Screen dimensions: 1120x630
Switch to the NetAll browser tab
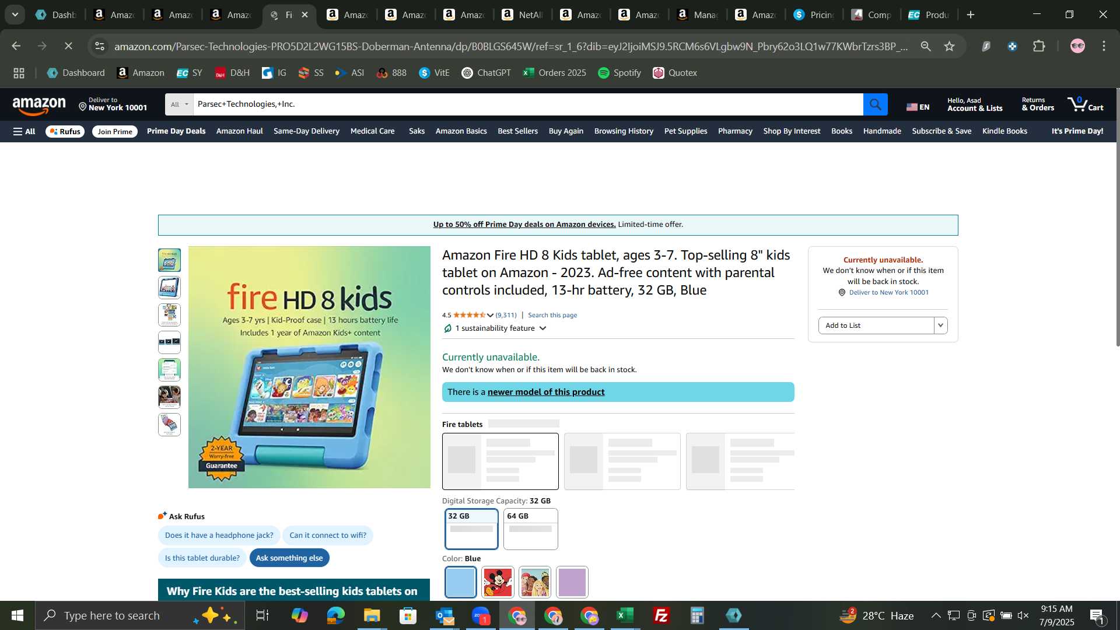pyautogui.click(x=522, y=15)
